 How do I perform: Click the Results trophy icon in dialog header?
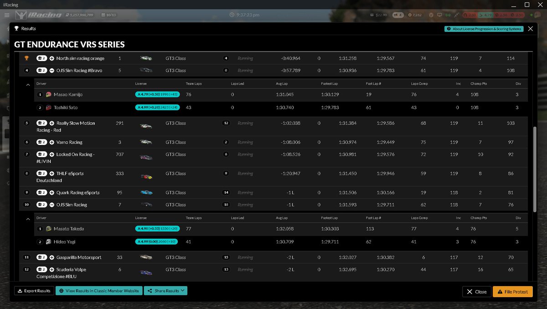(16, 28)
